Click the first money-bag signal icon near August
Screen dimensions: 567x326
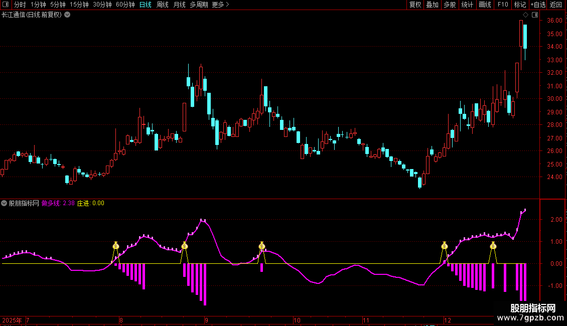pyautogui.click(x=116, y=246)
